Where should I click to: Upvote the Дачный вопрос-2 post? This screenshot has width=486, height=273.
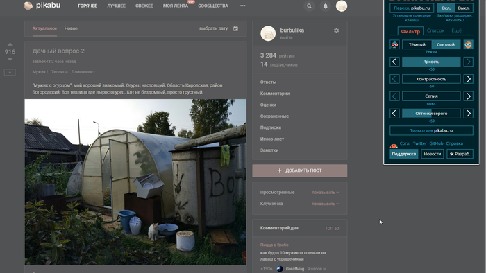10,44
